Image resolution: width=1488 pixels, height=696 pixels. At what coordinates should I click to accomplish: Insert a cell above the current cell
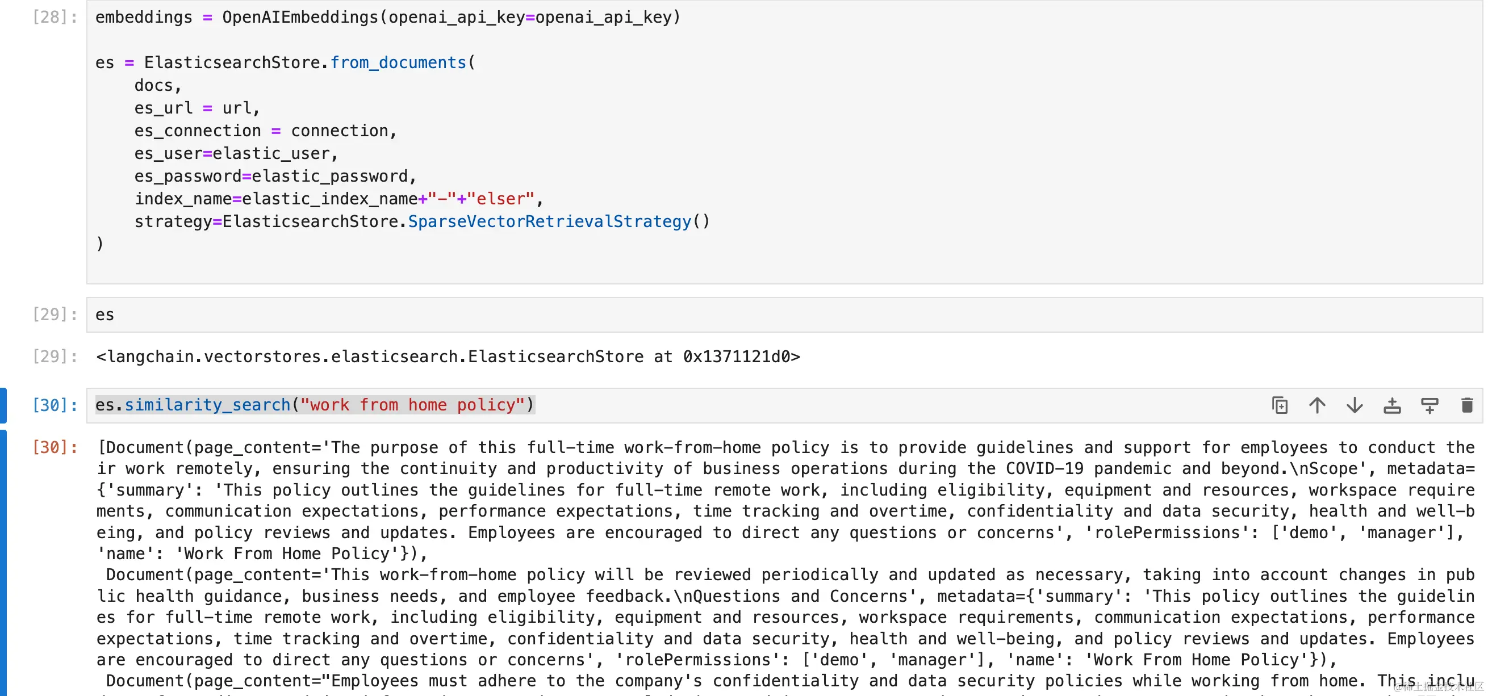1392,405
